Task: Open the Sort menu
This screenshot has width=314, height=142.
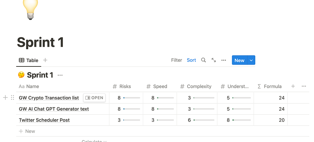Action: point(191,60)
